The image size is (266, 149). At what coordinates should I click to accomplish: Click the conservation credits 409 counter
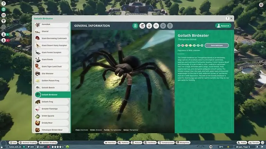[x=31, y=147]
